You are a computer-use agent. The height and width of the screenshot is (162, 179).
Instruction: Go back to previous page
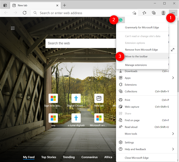(6, 13)
